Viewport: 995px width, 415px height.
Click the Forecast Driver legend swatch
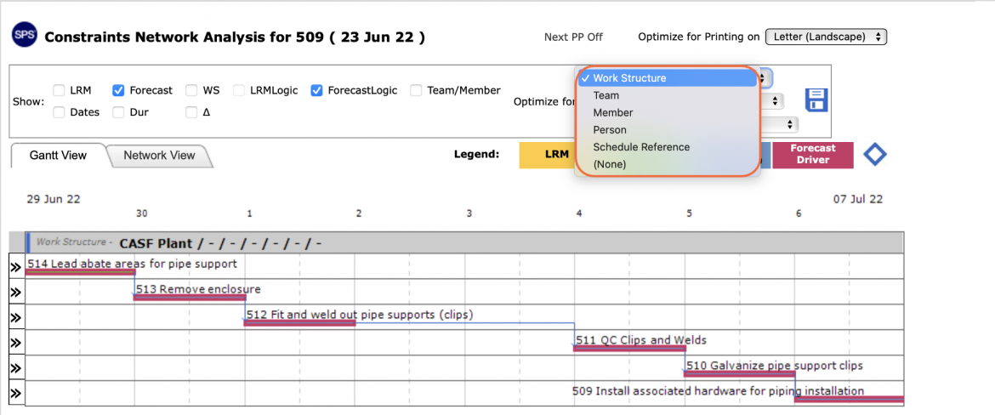click(x=813, y=155)
